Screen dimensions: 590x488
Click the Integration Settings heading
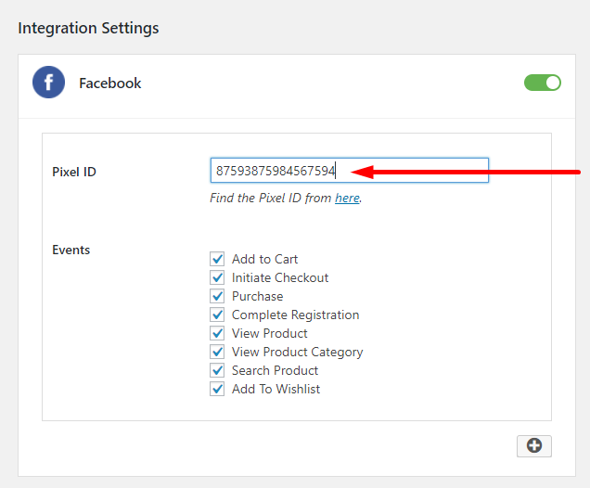88,28
